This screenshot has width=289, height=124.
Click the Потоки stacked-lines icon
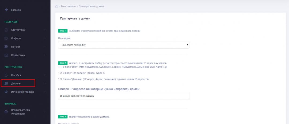tap(6, 47)
